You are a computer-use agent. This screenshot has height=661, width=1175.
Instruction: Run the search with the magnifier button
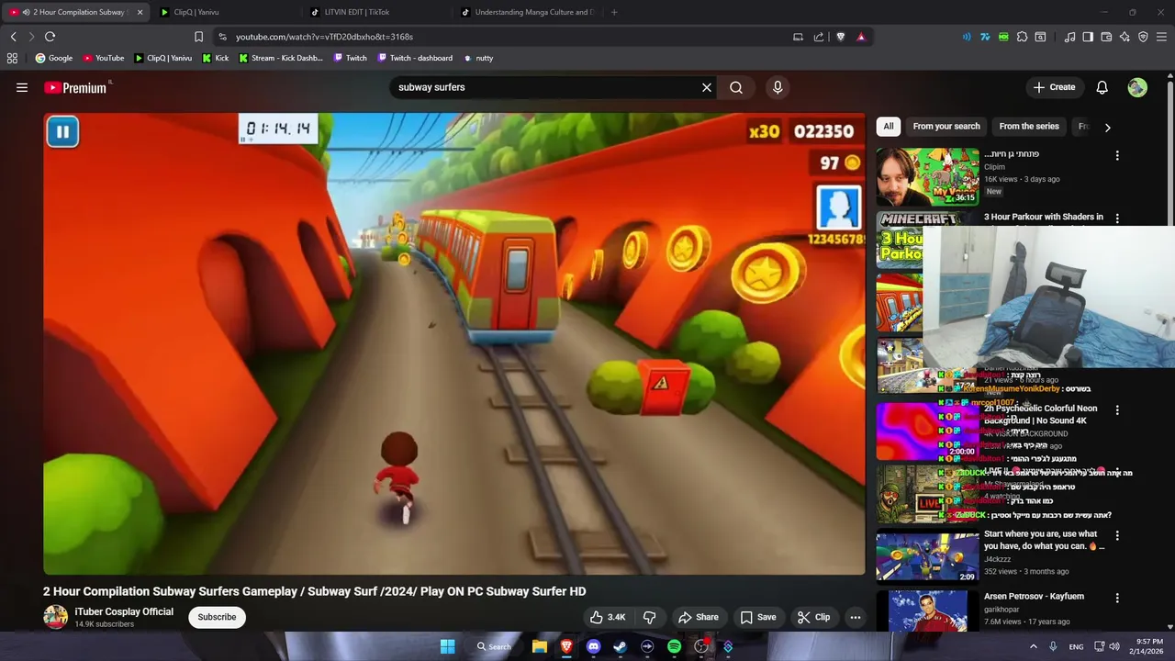tap(736, 87)
